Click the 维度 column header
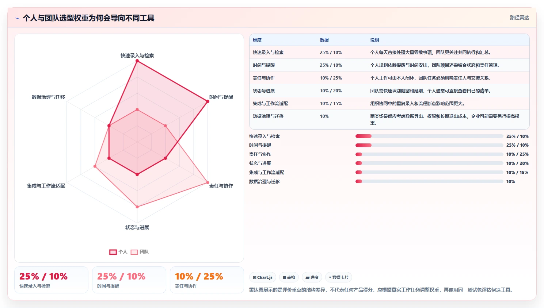Image resolution: width=544 pixels, height=308 pixels. (x=257, y=40)
